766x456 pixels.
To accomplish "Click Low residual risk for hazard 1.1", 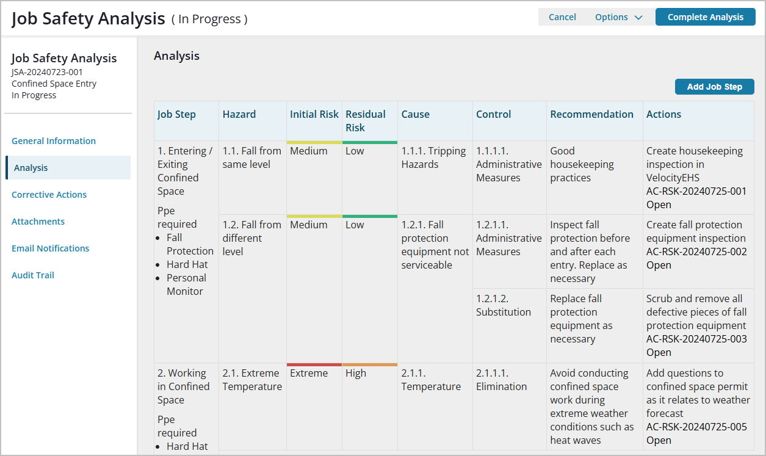I will pos(355,151).
